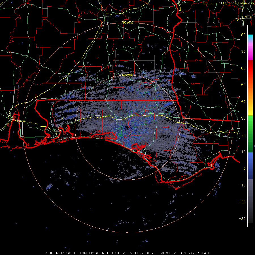Click the -20 value on the dBZ scale
The image size is (255, 255).
[x=242, y=202]
